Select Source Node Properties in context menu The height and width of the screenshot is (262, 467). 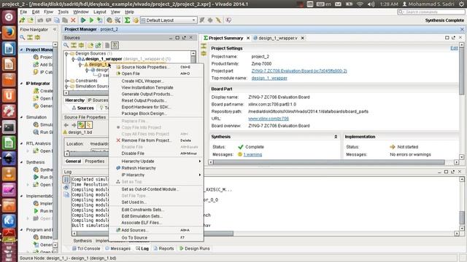(x=156, y=67)
